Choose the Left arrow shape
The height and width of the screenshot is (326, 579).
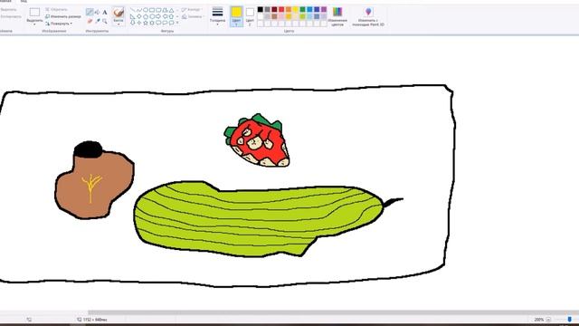(x=165, y=16)
